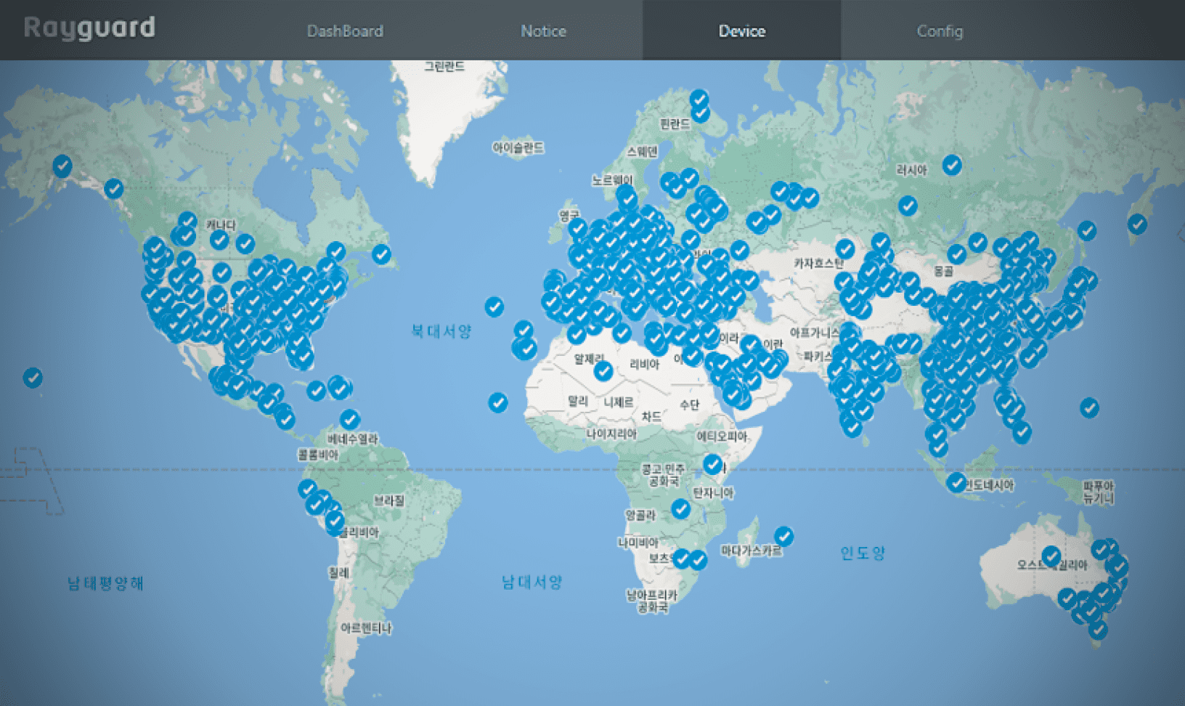1185x706 pixels.
Task: Click the device marker north of Japan
Action: (1137, 224)
